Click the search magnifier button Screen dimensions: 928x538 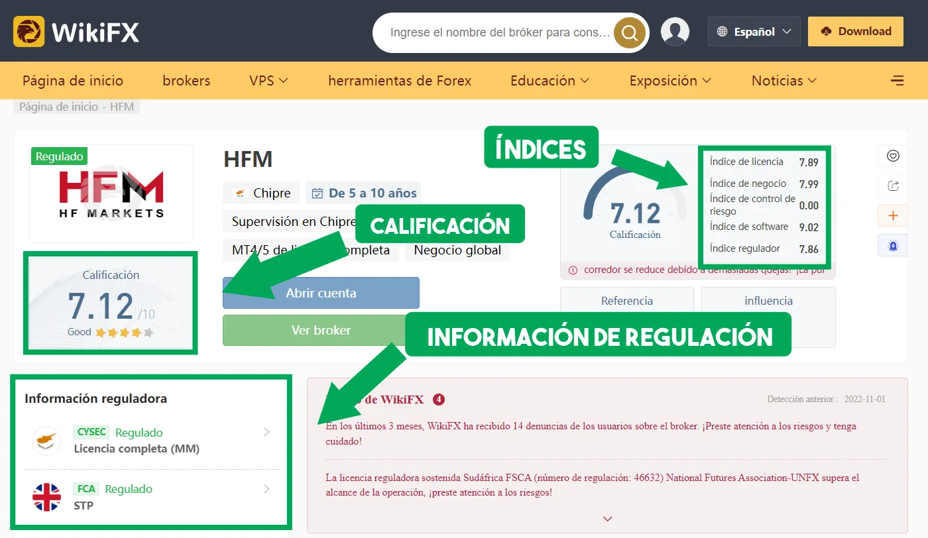point(629,32)
